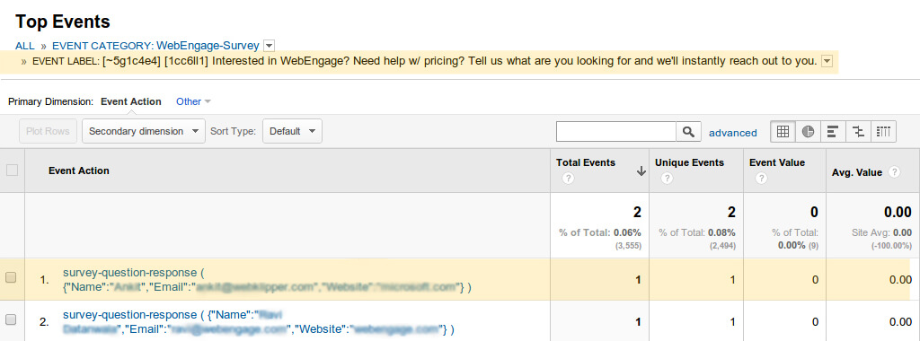Image resolution: width=920 pixels, height=341 pixels.
Task: Open Unique Events help question mark
Action: 667,179
